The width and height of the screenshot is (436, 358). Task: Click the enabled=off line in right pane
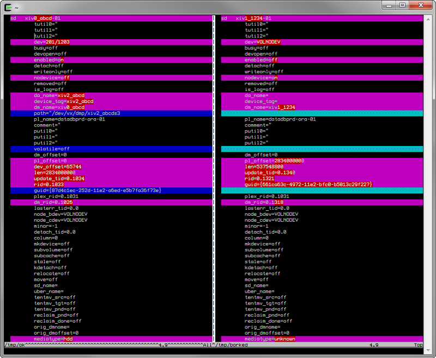pyautogui.click(x=261, y=60)
